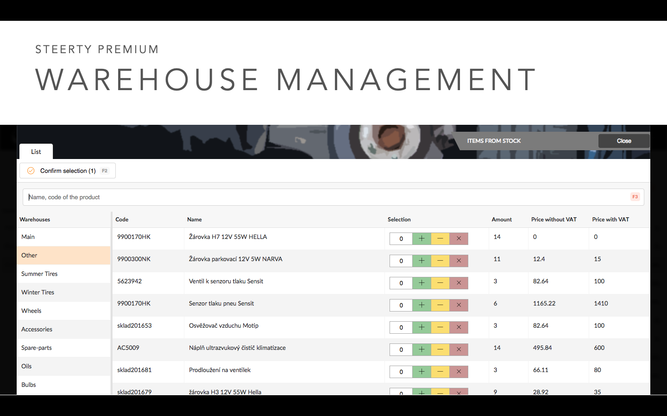Click the orange checkmark icon in Confirm selection
The height and width of the screenshot is (416, 667).
tap(31, 171)
